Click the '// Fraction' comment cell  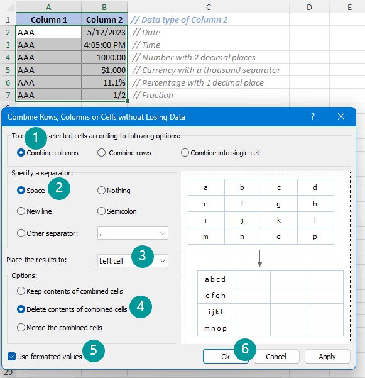(x=209, y=95)
